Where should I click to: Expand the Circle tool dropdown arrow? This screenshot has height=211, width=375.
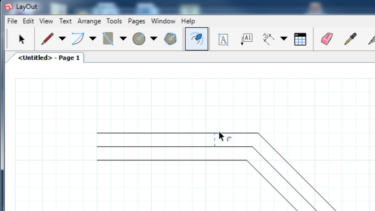click(153, 39)
